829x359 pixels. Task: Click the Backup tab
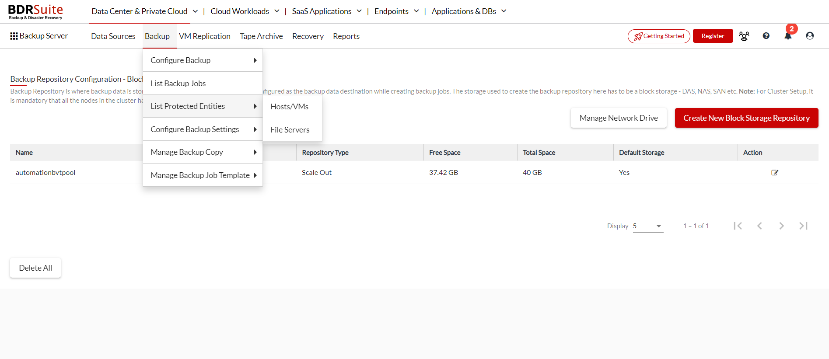157,36
